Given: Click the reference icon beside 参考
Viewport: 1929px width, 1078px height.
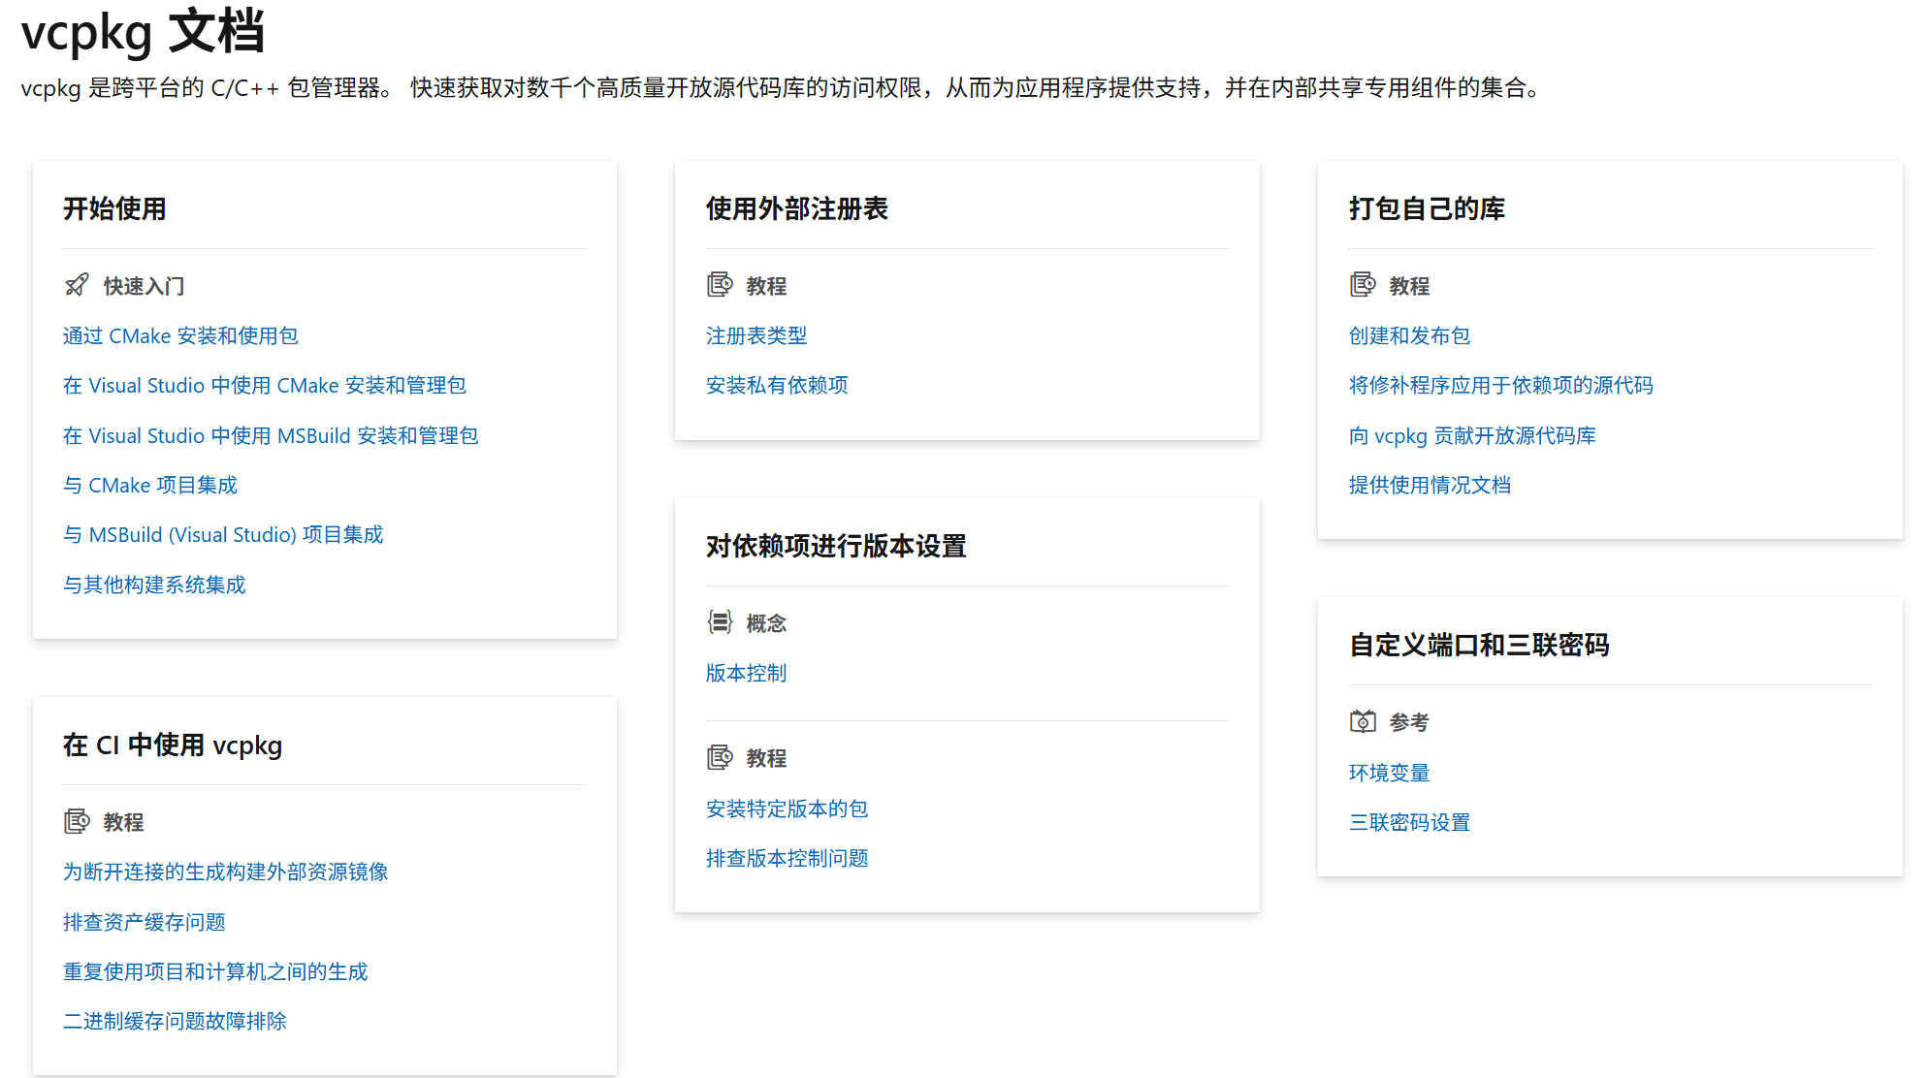Looking at the screenshot, I should pos(1363,722).
